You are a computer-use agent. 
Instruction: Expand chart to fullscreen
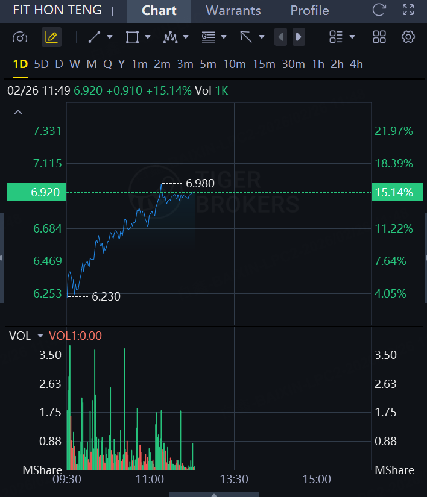(408, 10)
